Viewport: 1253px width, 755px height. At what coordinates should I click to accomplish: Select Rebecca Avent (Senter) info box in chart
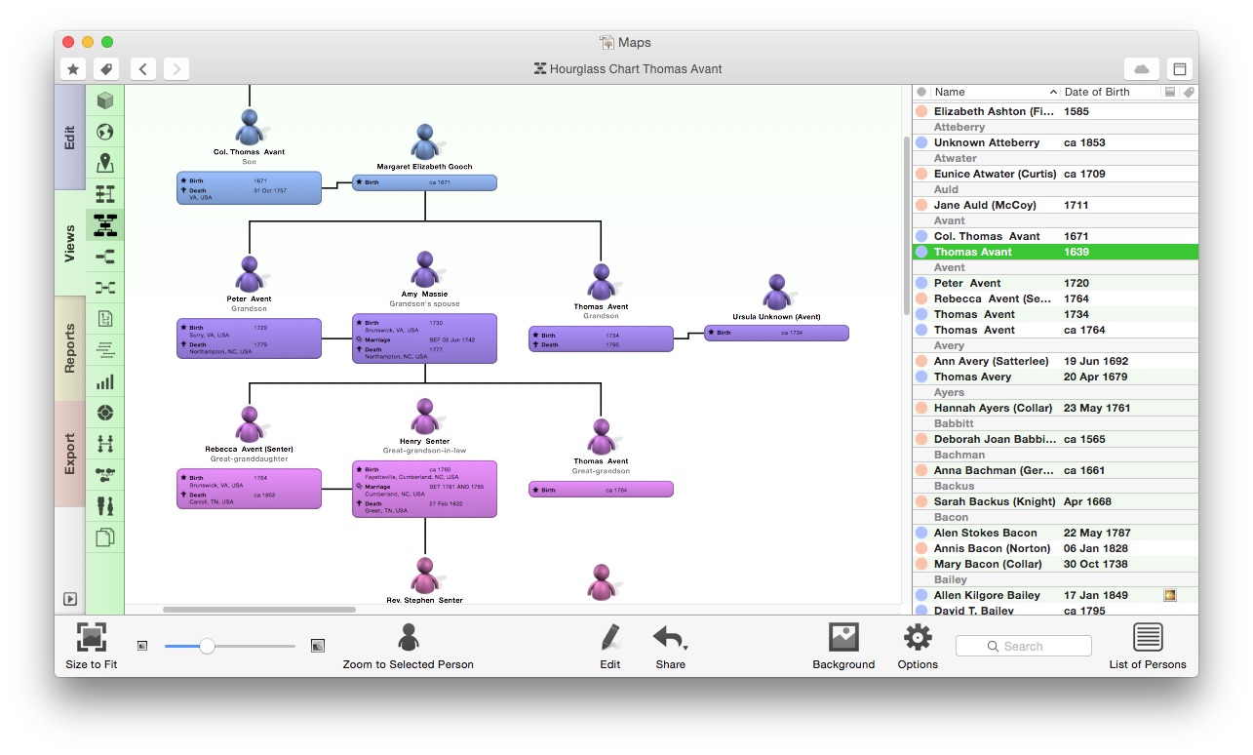[x=249, y=489]
